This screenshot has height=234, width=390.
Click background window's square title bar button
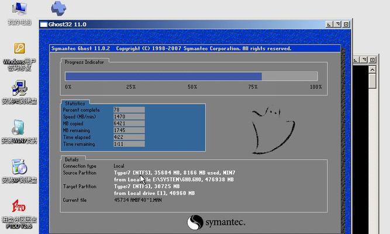(x=372, y=60)
